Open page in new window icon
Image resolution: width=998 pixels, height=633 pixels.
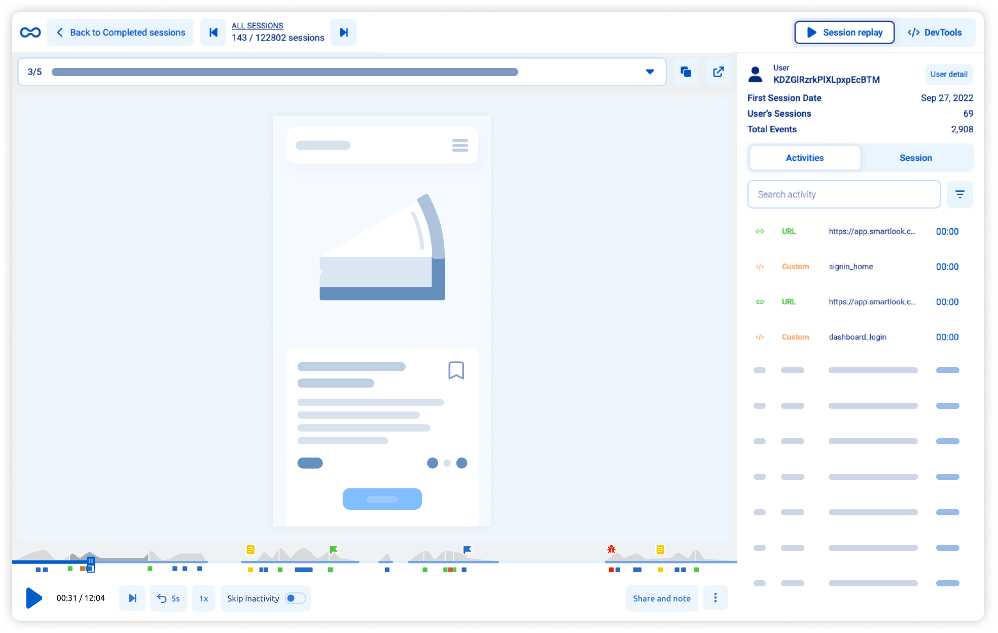coord(718,72)
